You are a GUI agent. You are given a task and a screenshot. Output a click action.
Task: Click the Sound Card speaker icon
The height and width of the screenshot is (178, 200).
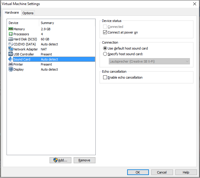point(11,59)
